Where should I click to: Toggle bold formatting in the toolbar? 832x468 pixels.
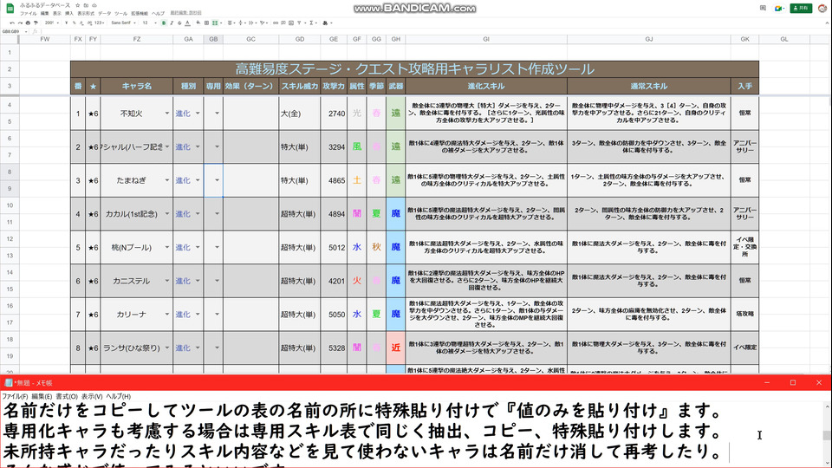tap(164, 23)
